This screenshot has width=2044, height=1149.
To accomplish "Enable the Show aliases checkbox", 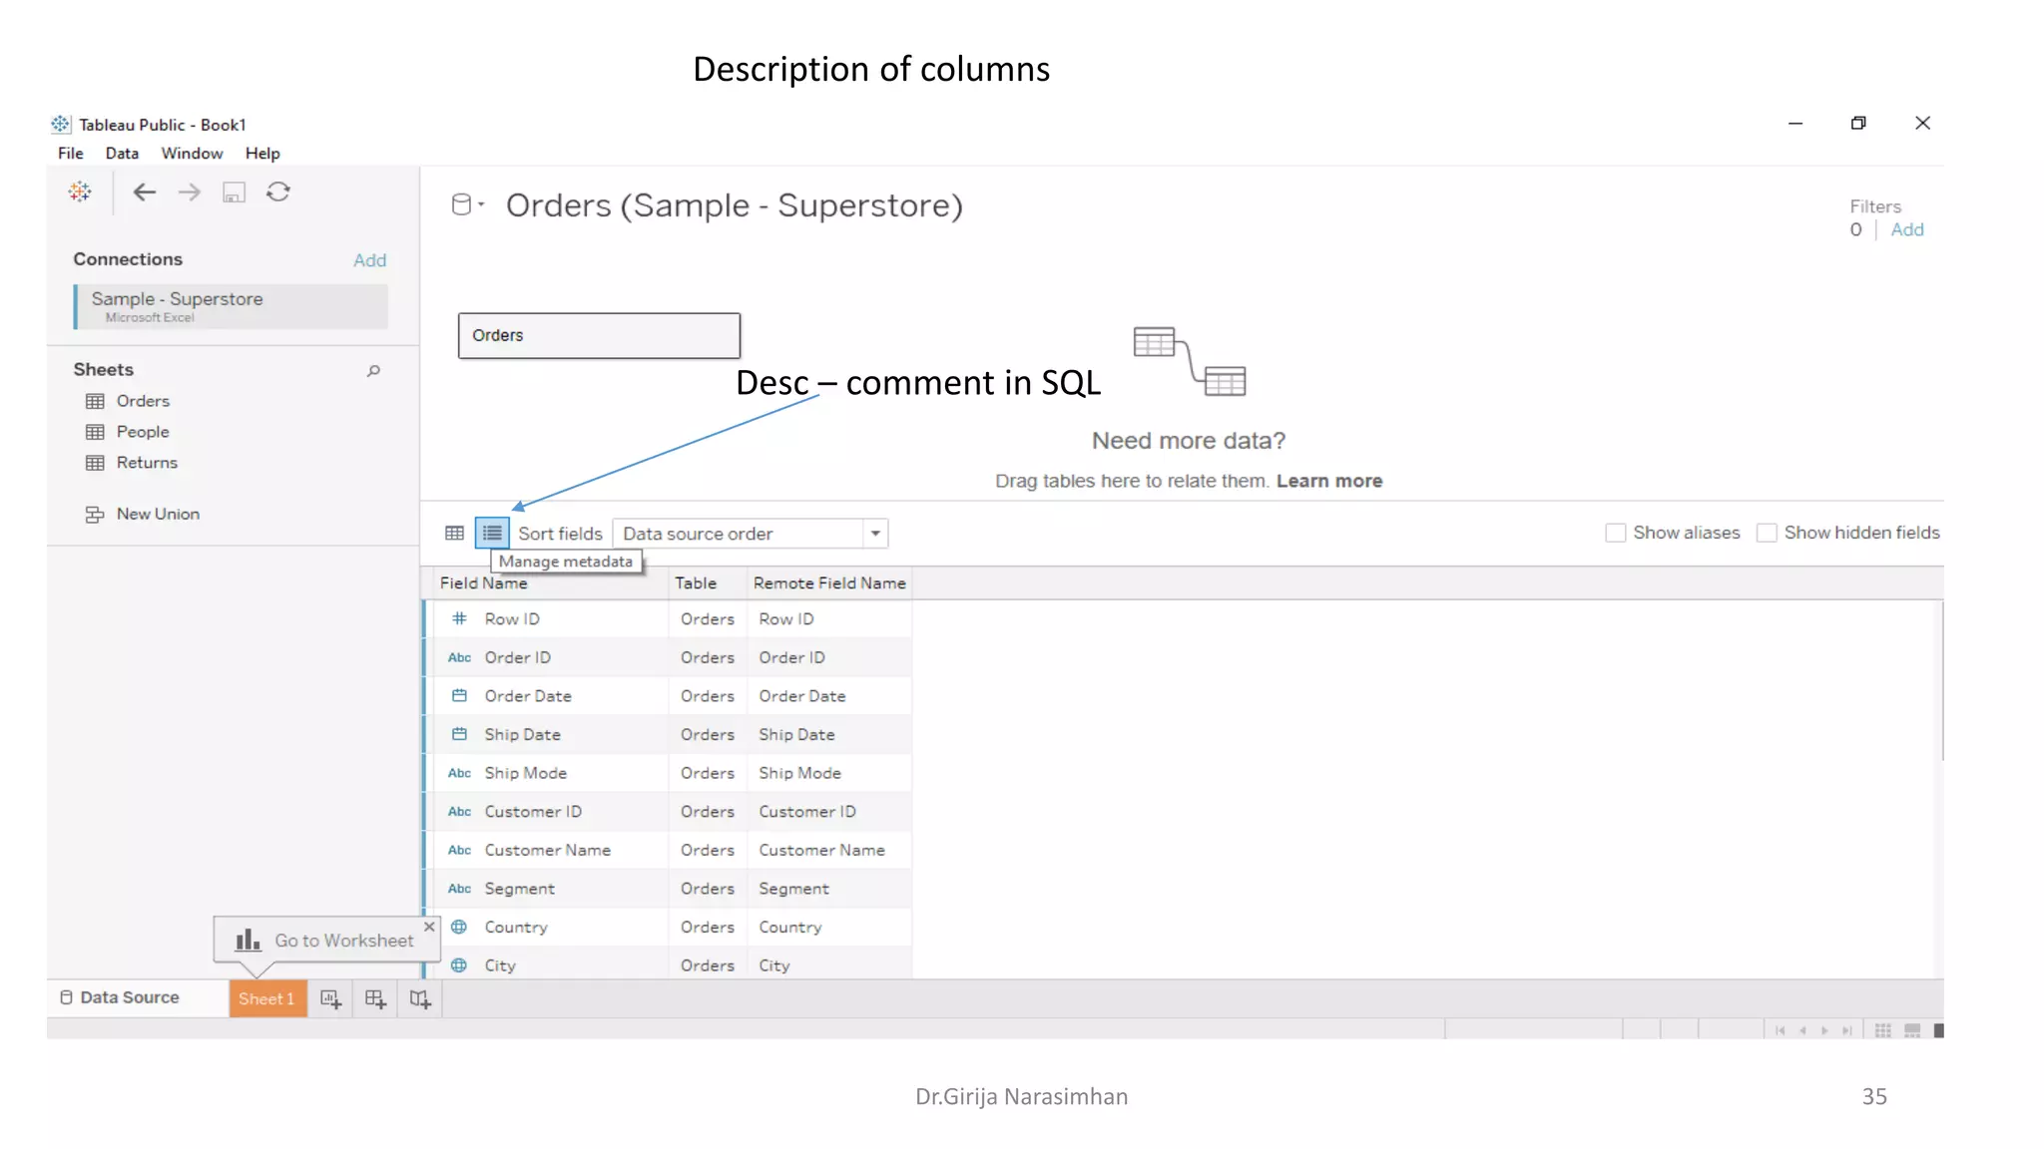I will click(1616, 533).
